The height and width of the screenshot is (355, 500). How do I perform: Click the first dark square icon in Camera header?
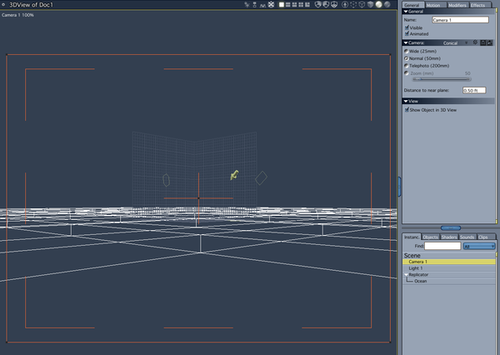(x=483, y=42)
